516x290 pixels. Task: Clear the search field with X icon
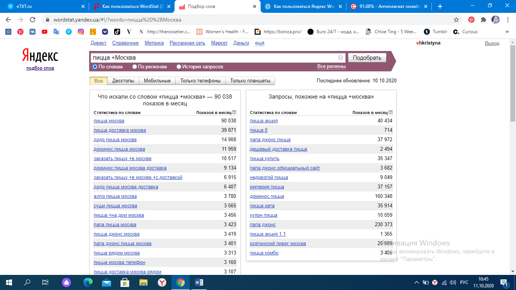[x=340, y=58]
